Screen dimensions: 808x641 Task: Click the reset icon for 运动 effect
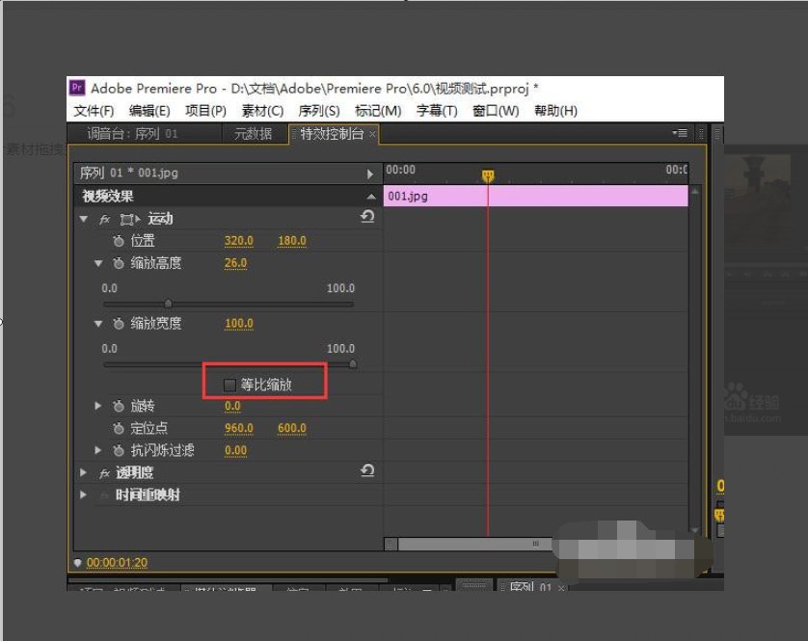[366, 218]
